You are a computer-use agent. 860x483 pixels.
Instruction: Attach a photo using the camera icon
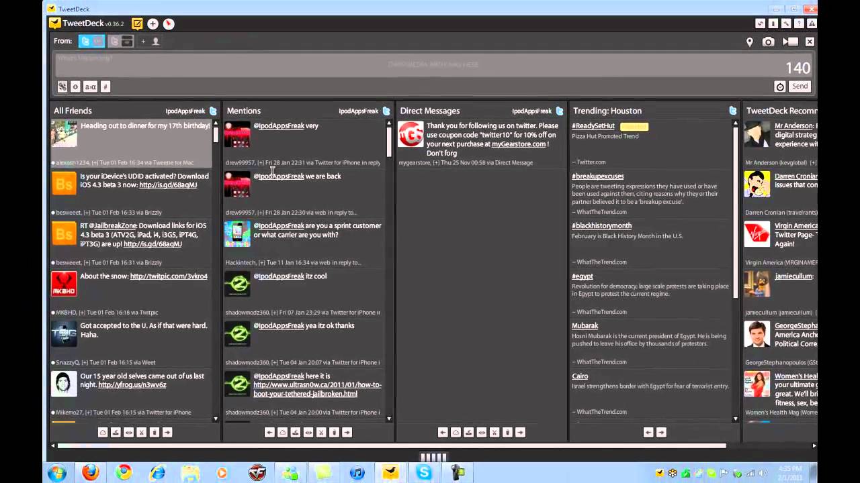(x=768, y=42)
